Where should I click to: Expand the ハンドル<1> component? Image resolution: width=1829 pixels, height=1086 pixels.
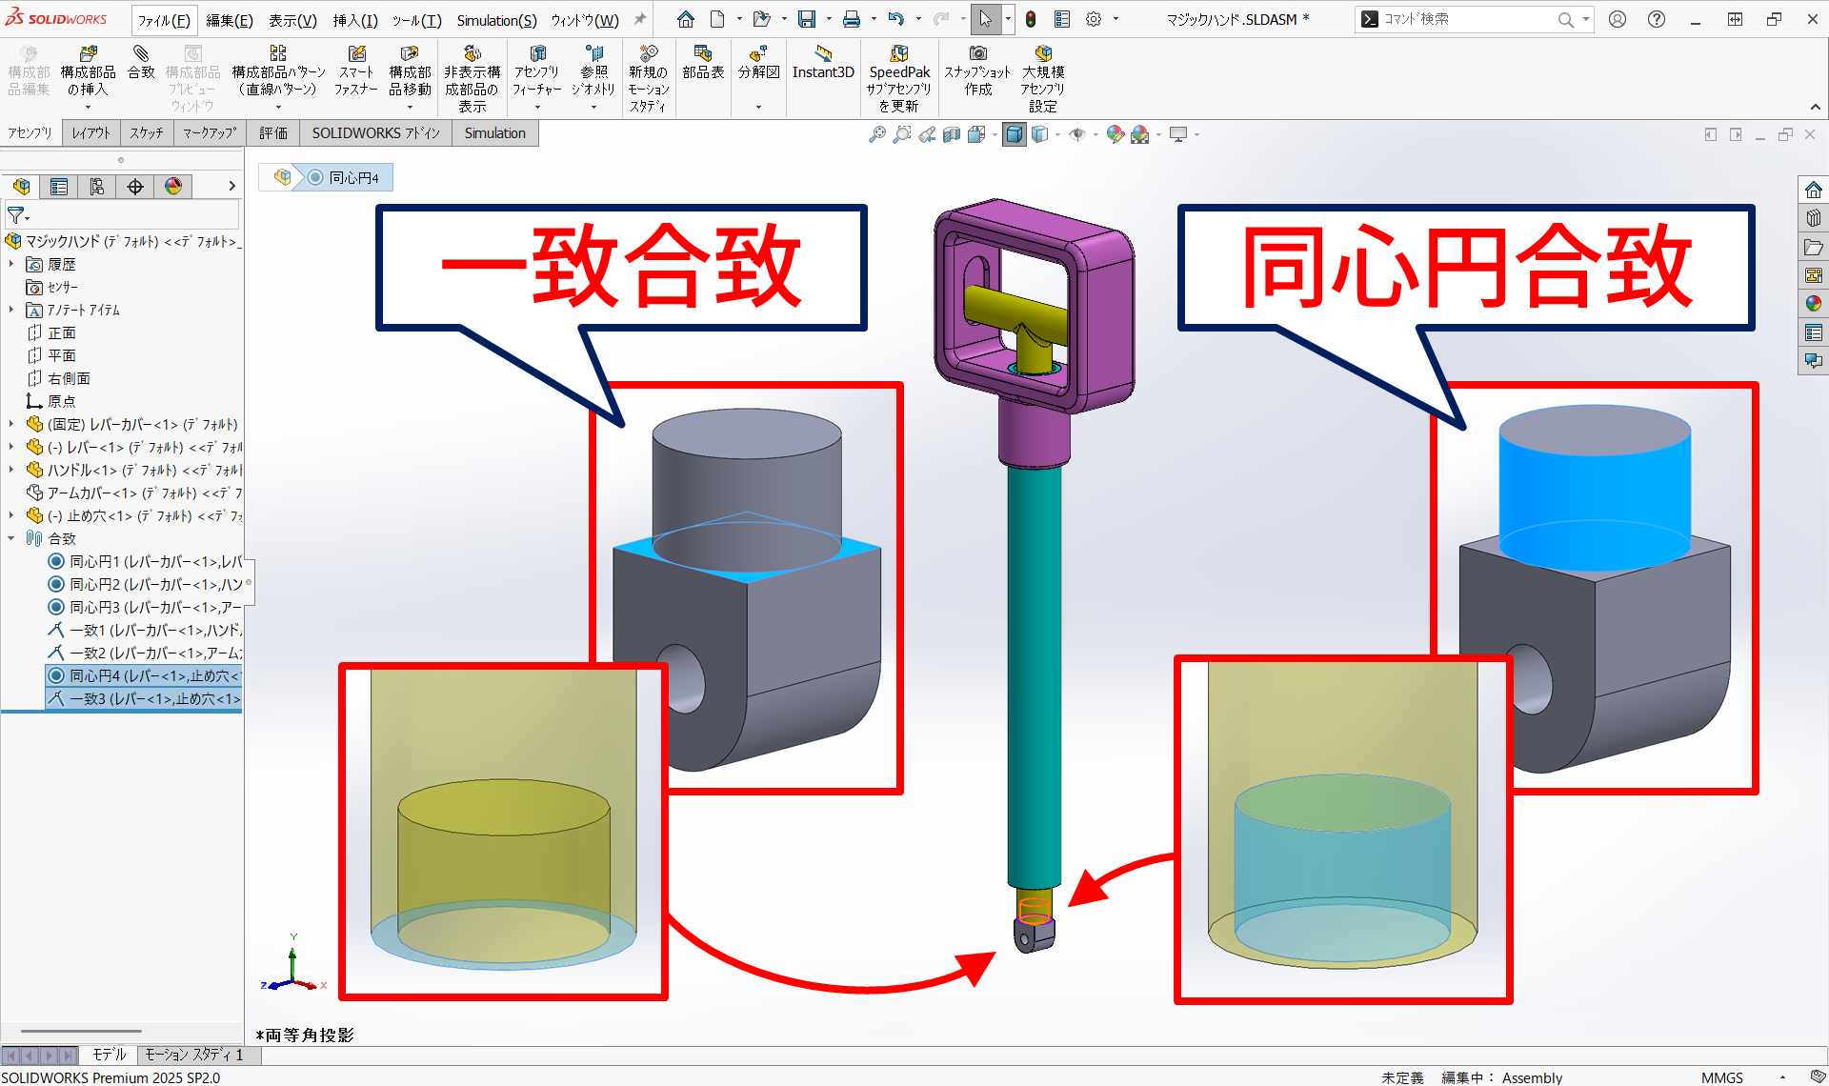(11, 470)
